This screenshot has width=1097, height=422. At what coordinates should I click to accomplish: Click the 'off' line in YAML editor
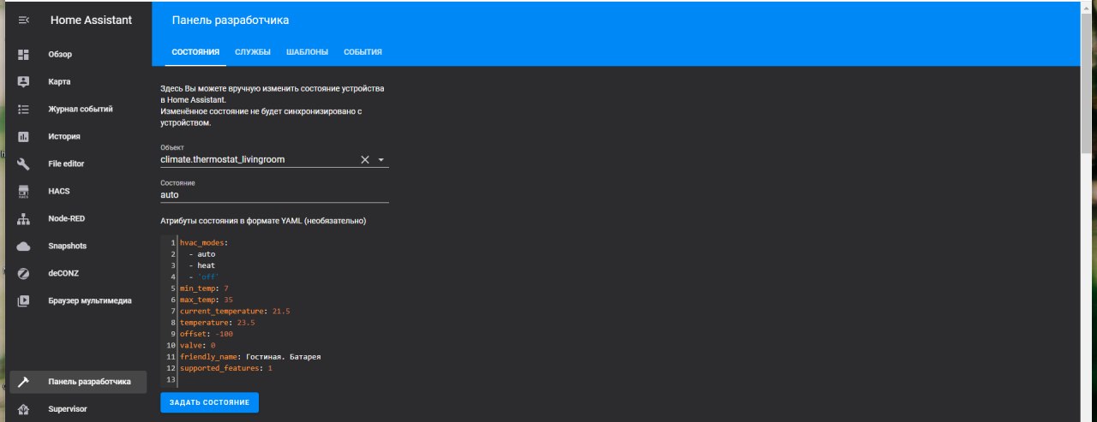coord(204,277)
